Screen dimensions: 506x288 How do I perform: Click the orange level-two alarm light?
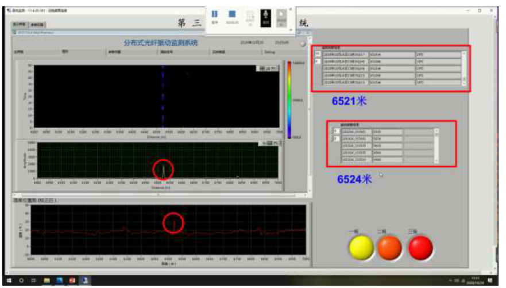pyautogui.click(x=389, y=248)
